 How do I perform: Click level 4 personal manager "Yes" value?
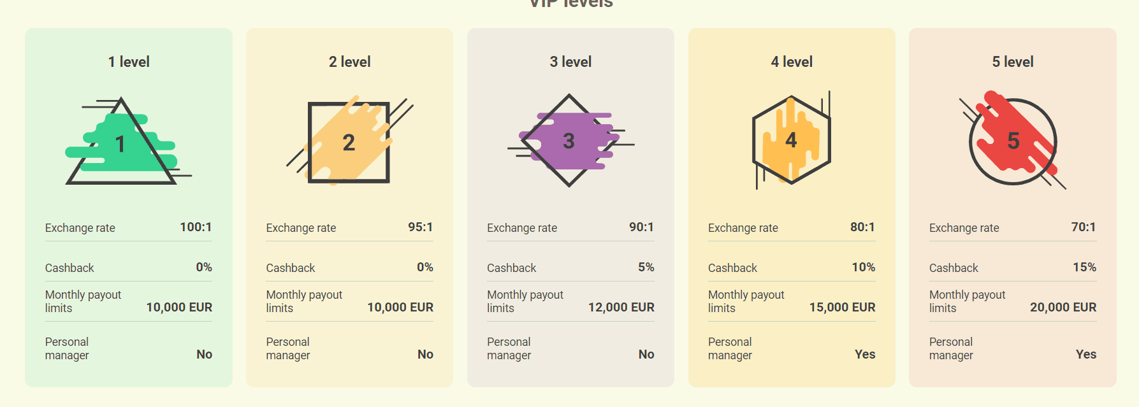click(x=864, y=355)
